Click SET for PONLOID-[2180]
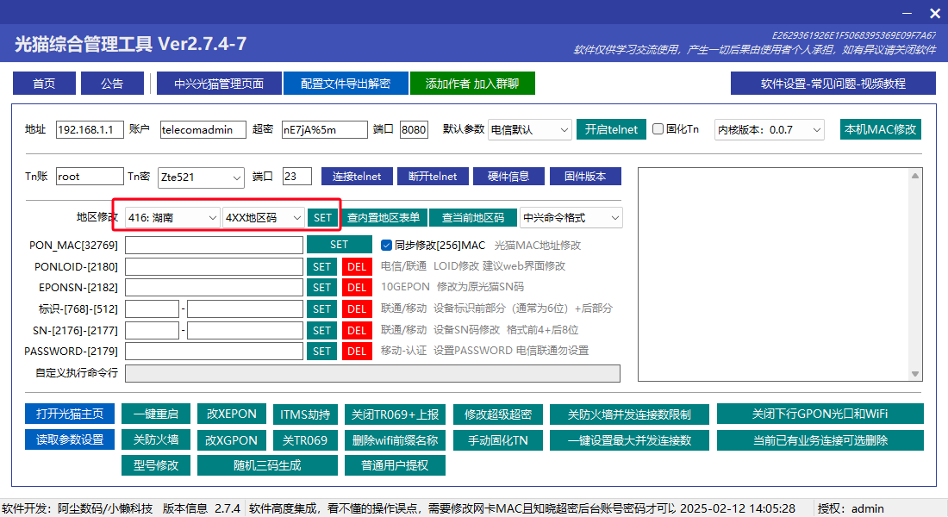The image size is (948, 517). tap(321, 266)
